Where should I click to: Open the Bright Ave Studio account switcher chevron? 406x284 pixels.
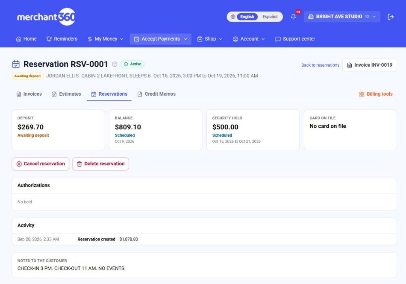click(x=374, y=17)
